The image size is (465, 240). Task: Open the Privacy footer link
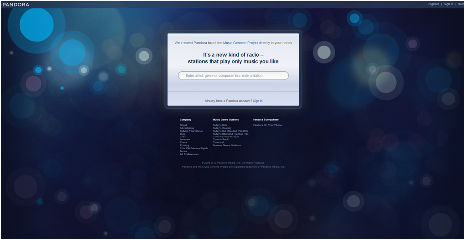click(184, 145)
